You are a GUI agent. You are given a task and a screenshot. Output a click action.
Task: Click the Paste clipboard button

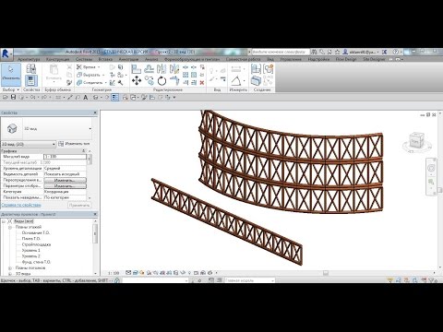(x=54, y=73)
